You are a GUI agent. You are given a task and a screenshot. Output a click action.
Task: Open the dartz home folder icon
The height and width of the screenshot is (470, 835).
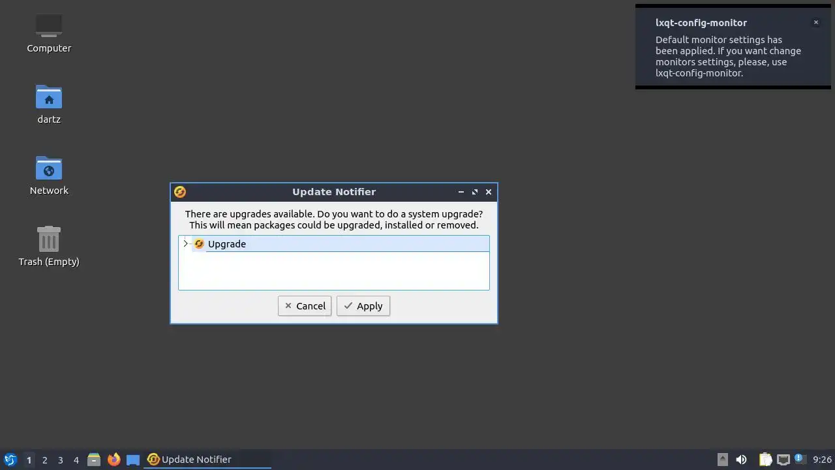[49, 104]
